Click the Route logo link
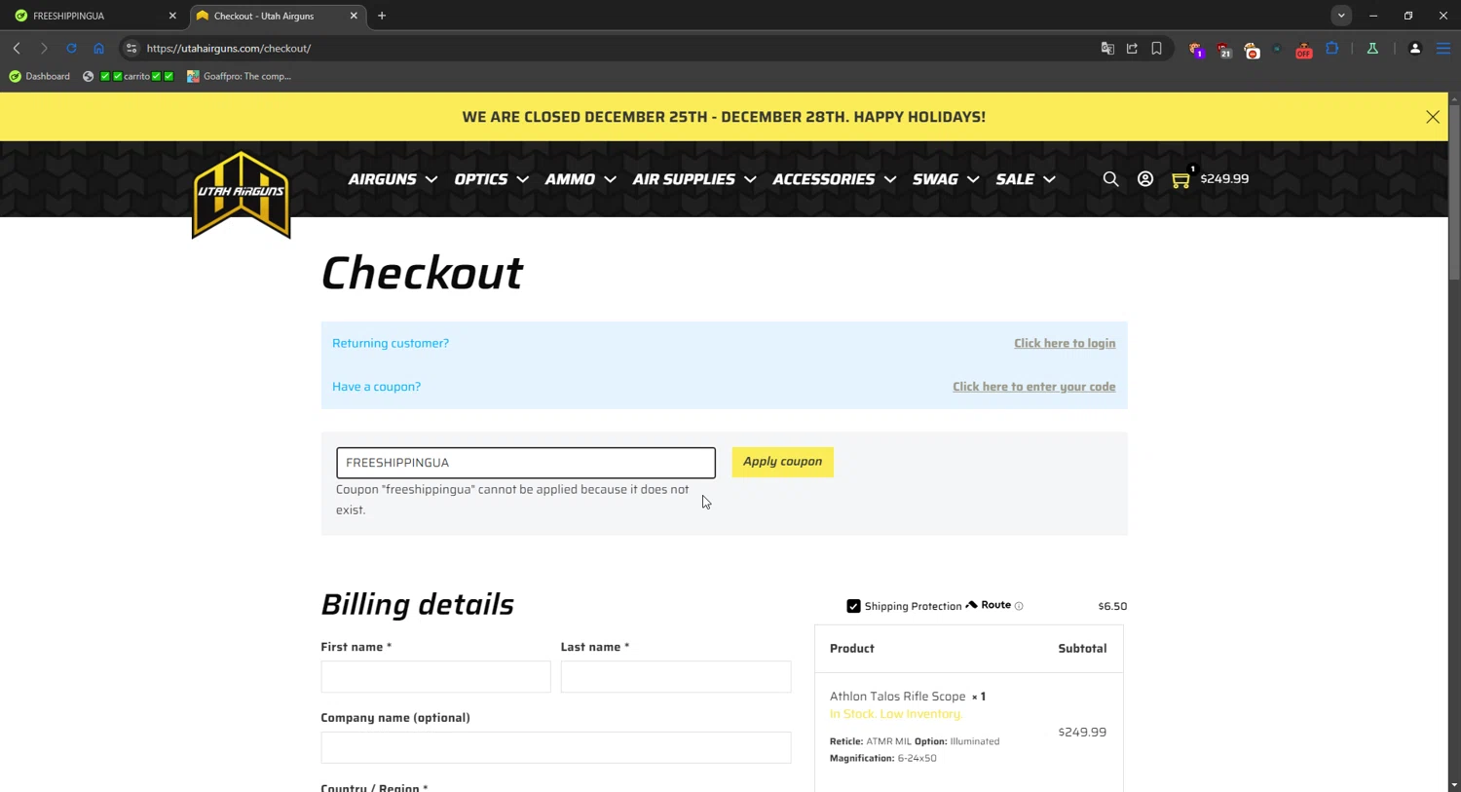Image resolution: width=1461 pixels, height=792 pixels. click(989, 605)
